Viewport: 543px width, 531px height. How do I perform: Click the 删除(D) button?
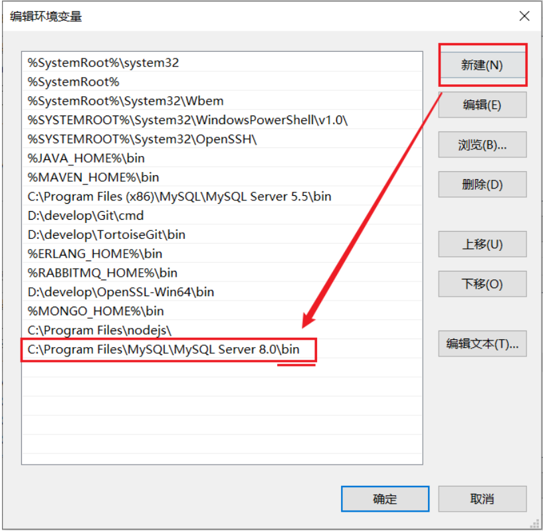point(483,185)
